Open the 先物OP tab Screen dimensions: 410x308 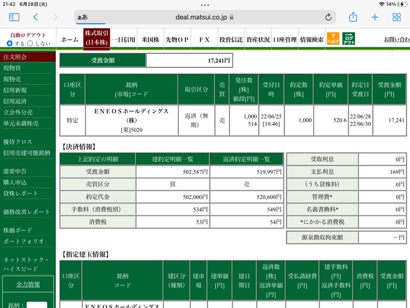(x=177, y=40)
